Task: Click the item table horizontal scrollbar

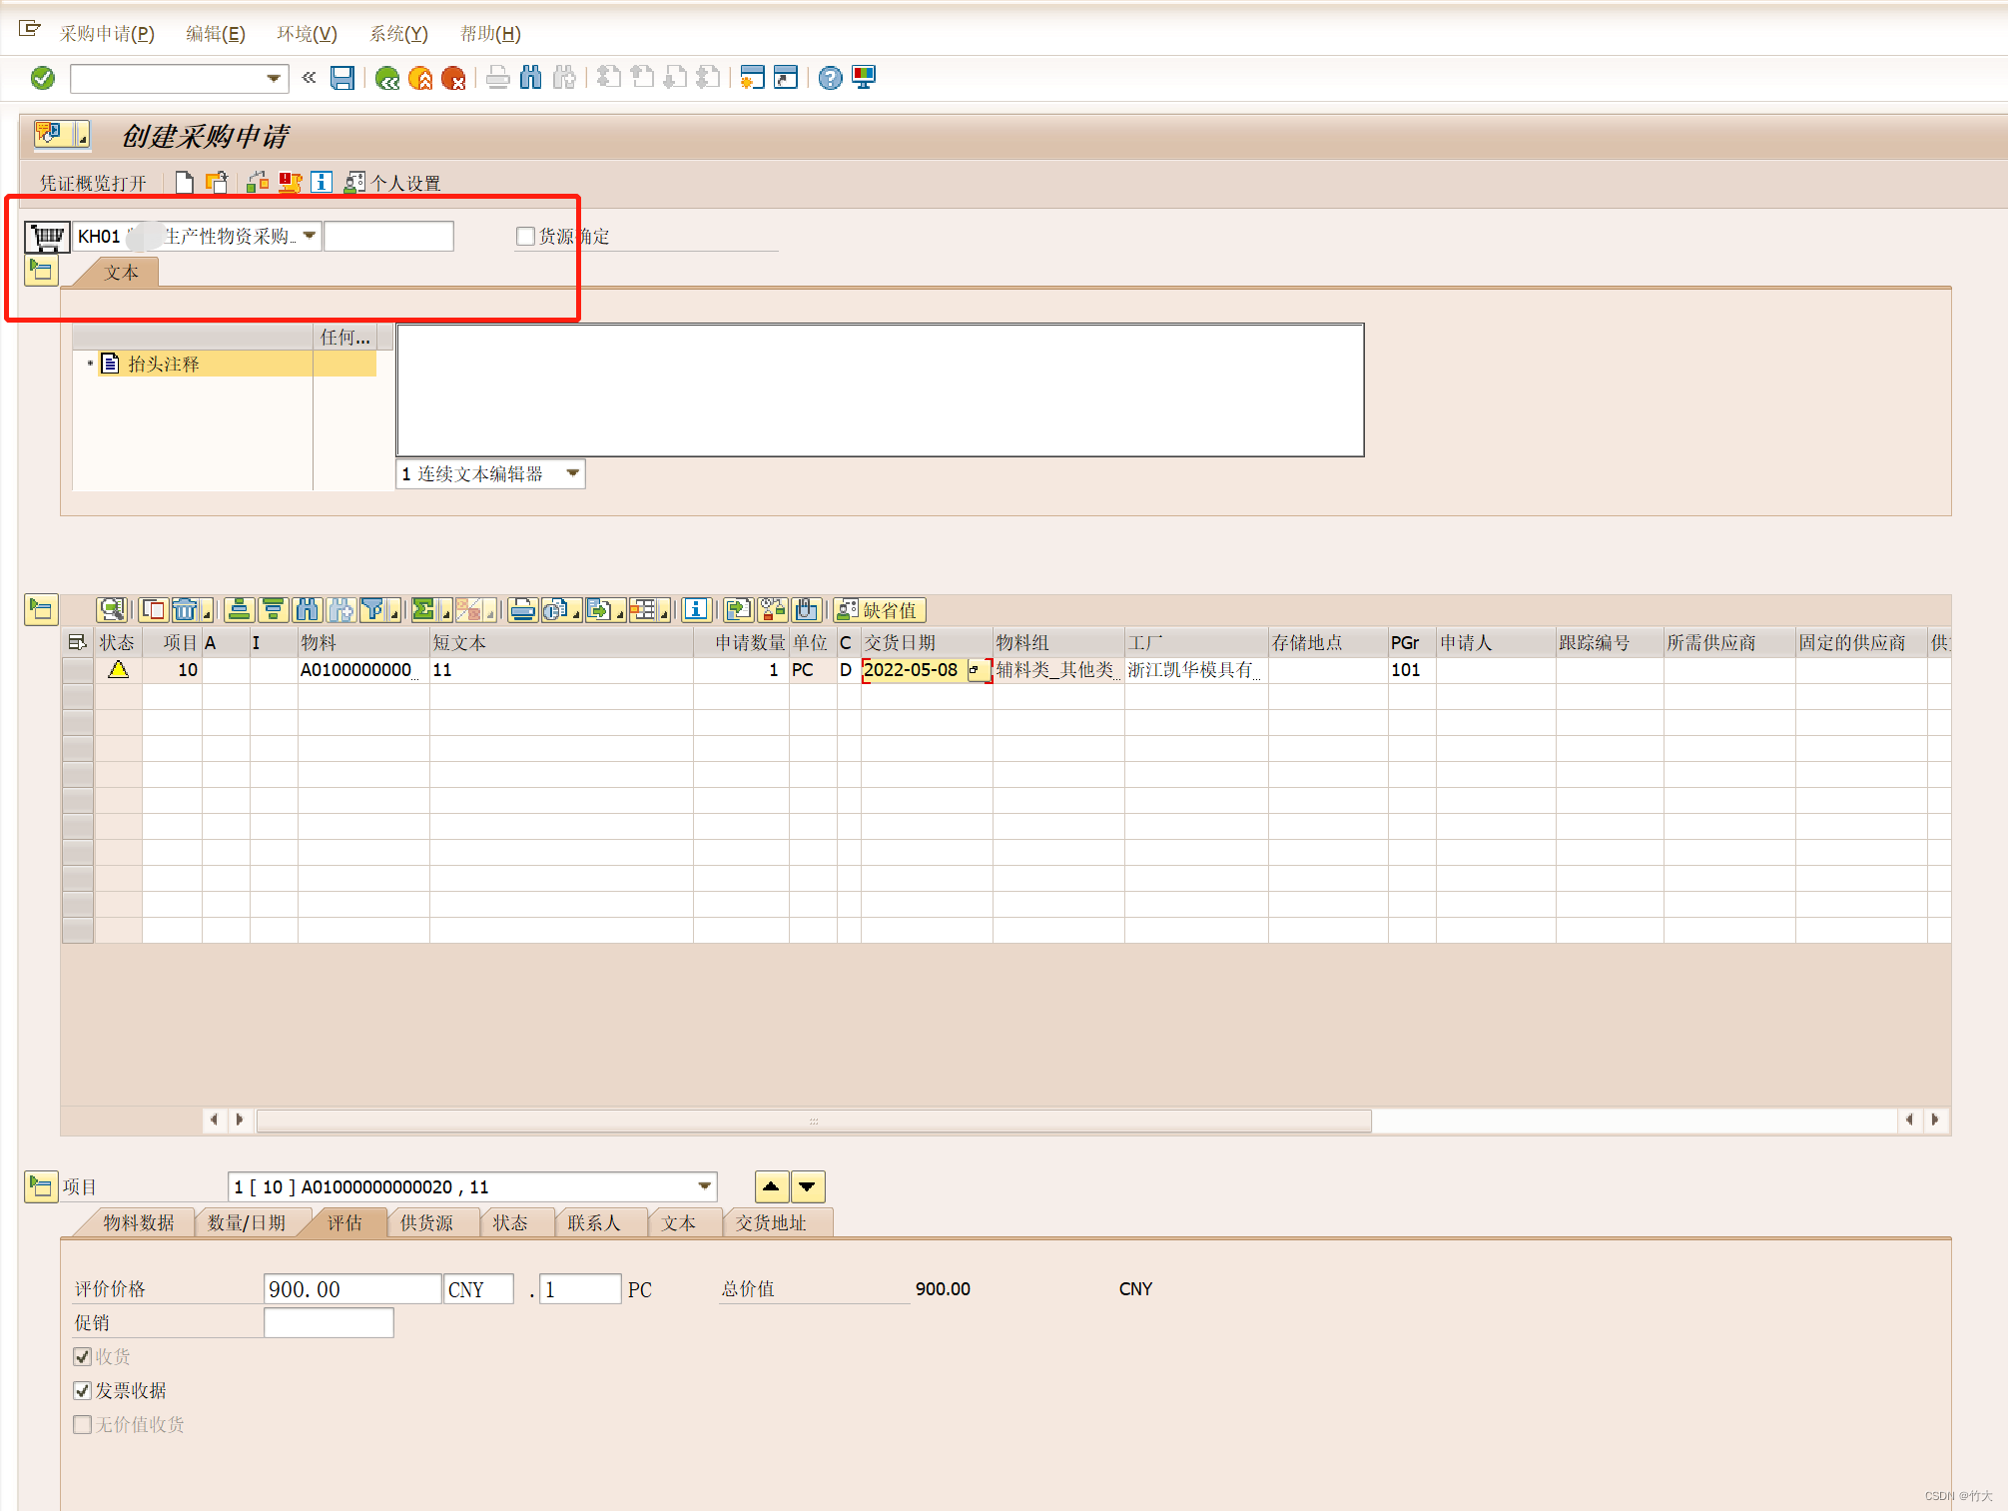Action: click(814, 1121)
